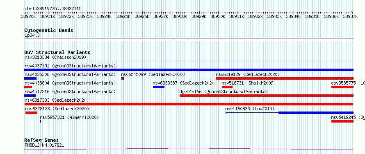
Task: Click the DGV Structural Variants track title
Action: pyautogui.click(x=57, y=52)
